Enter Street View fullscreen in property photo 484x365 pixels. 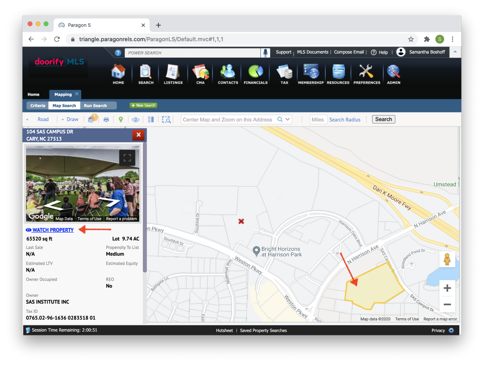pos(127,157)
